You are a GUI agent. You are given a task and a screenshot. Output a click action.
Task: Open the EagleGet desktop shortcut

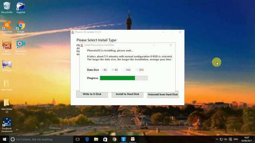pyautogui.click(x=21, y=8)
